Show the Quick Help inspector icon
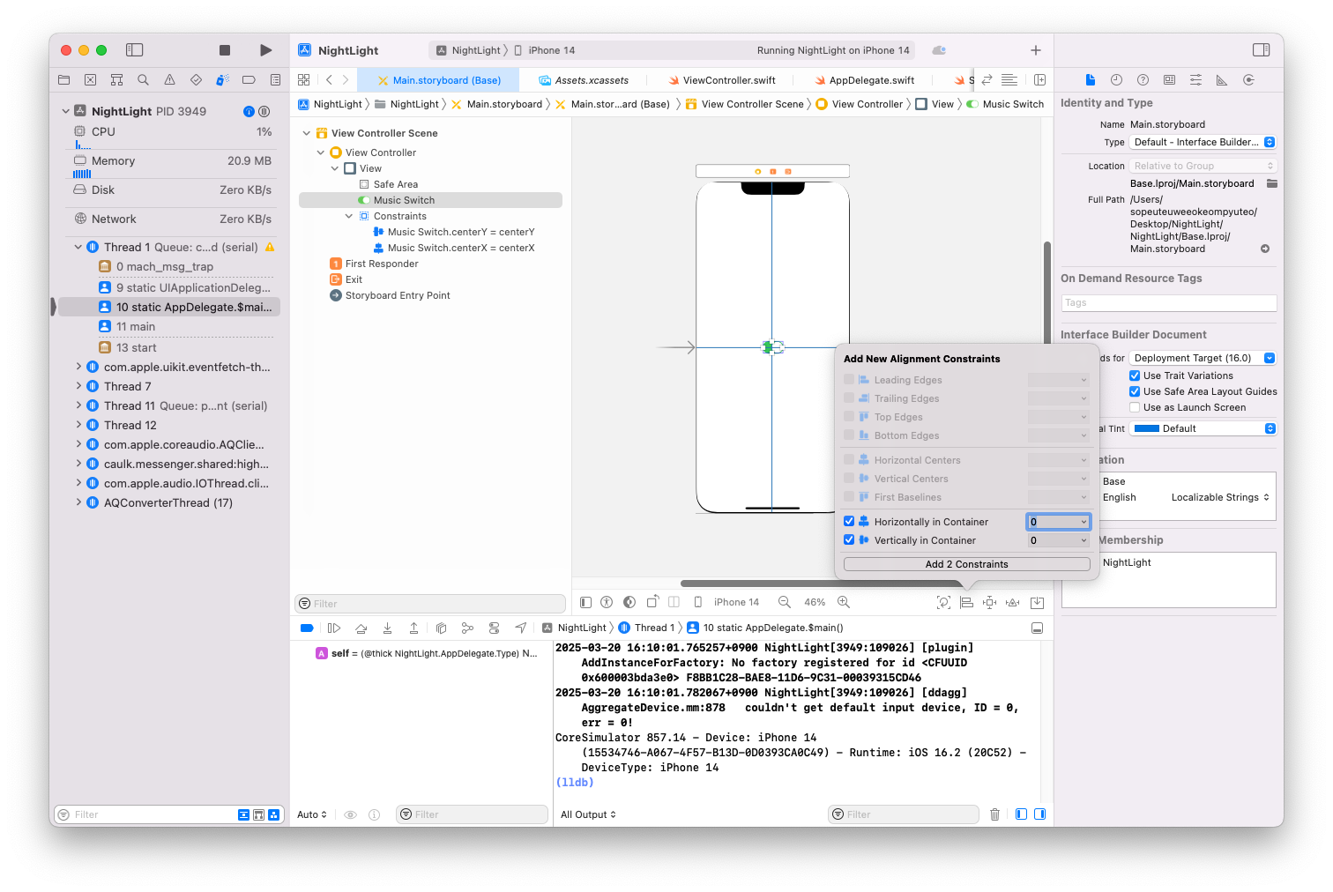The height and width of the screenshot is (892, 1333). coord(1143,80)
